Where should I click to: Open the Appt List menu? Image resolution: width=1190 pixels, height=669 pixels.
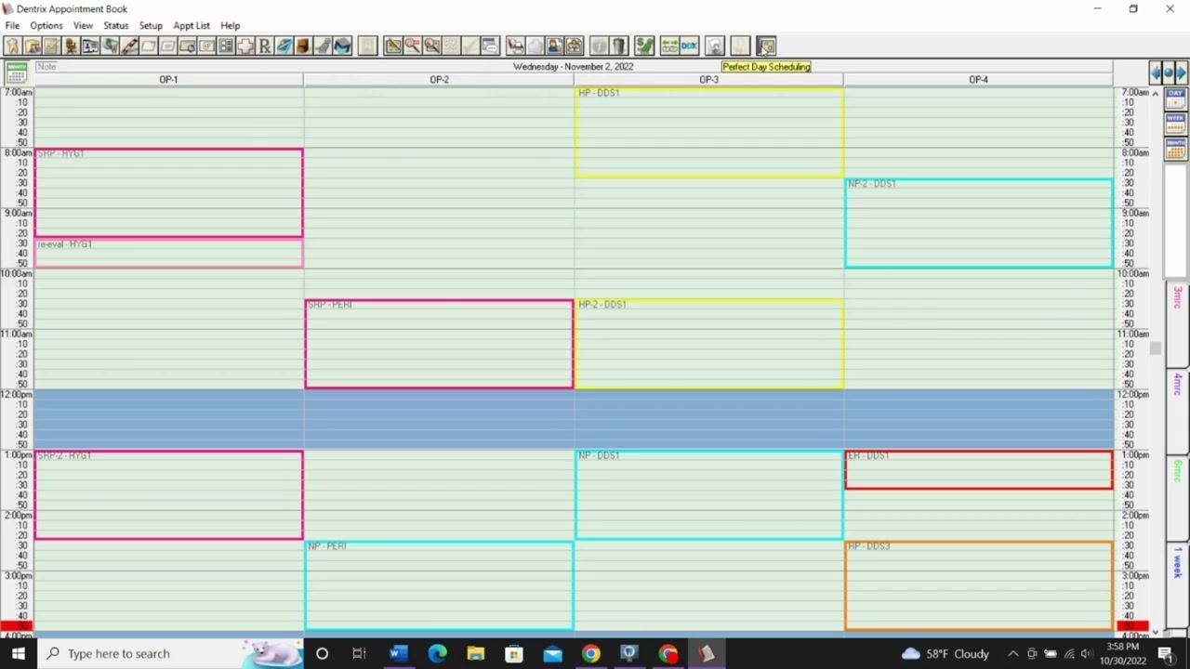pyautogui.click(x=192, y=25)
